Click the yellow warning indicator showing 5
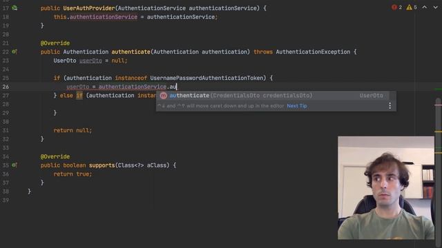The image size is (442, 248). pyautogui.click(x=412, y=8)
